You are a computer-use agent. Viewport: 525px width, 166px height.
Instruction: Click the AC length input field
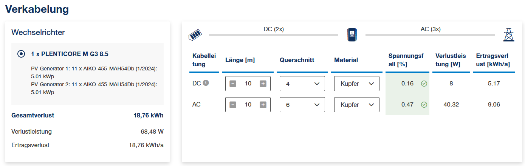click(x=248, y=105)
